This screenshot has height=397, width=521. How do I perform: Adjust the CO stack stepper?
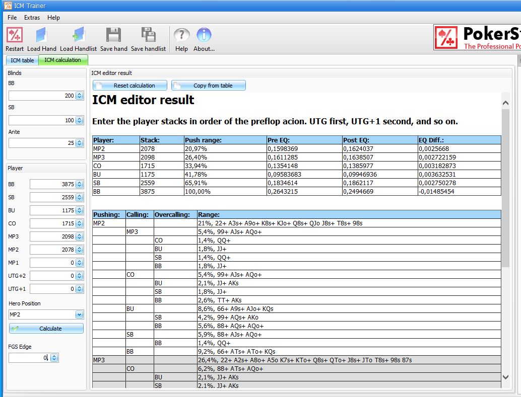[x=80, y=223]
